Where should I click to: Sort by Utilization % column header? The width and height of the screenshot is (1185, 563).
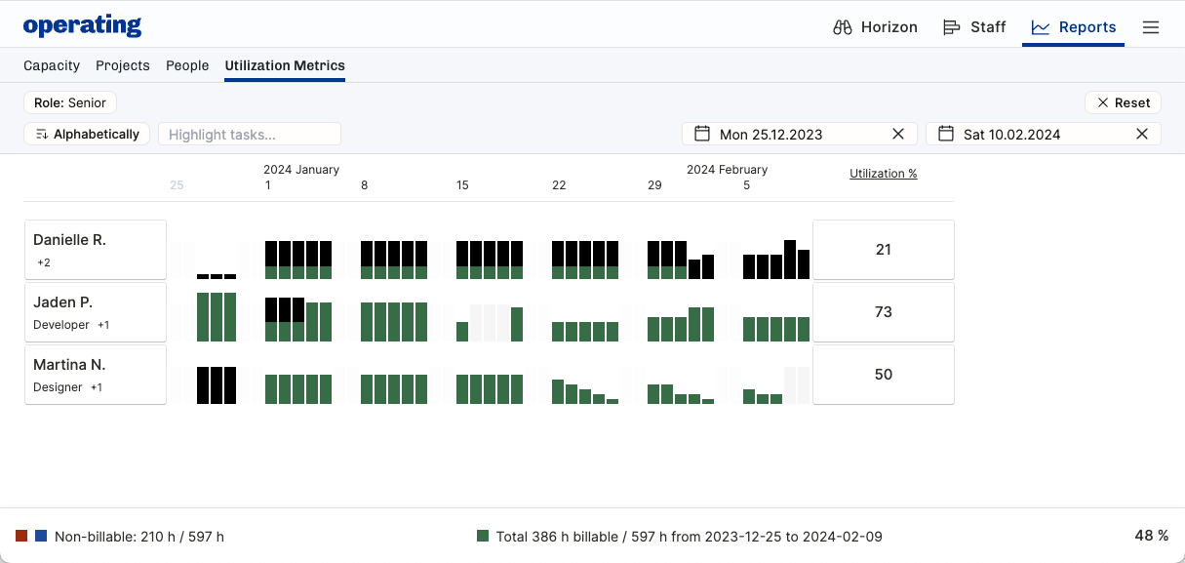883,174
